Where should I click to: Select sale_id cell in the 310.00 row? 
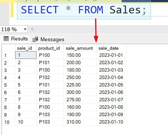tap(26, 122)
